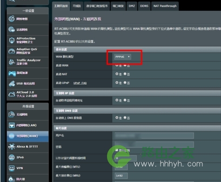Select 是 for 启动 NAT
Viewport: 221px width, 182px height.
point(117,74)
